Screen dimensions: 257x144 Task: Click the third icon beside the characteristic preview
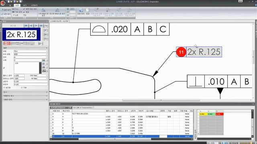(x=46, y=34)
